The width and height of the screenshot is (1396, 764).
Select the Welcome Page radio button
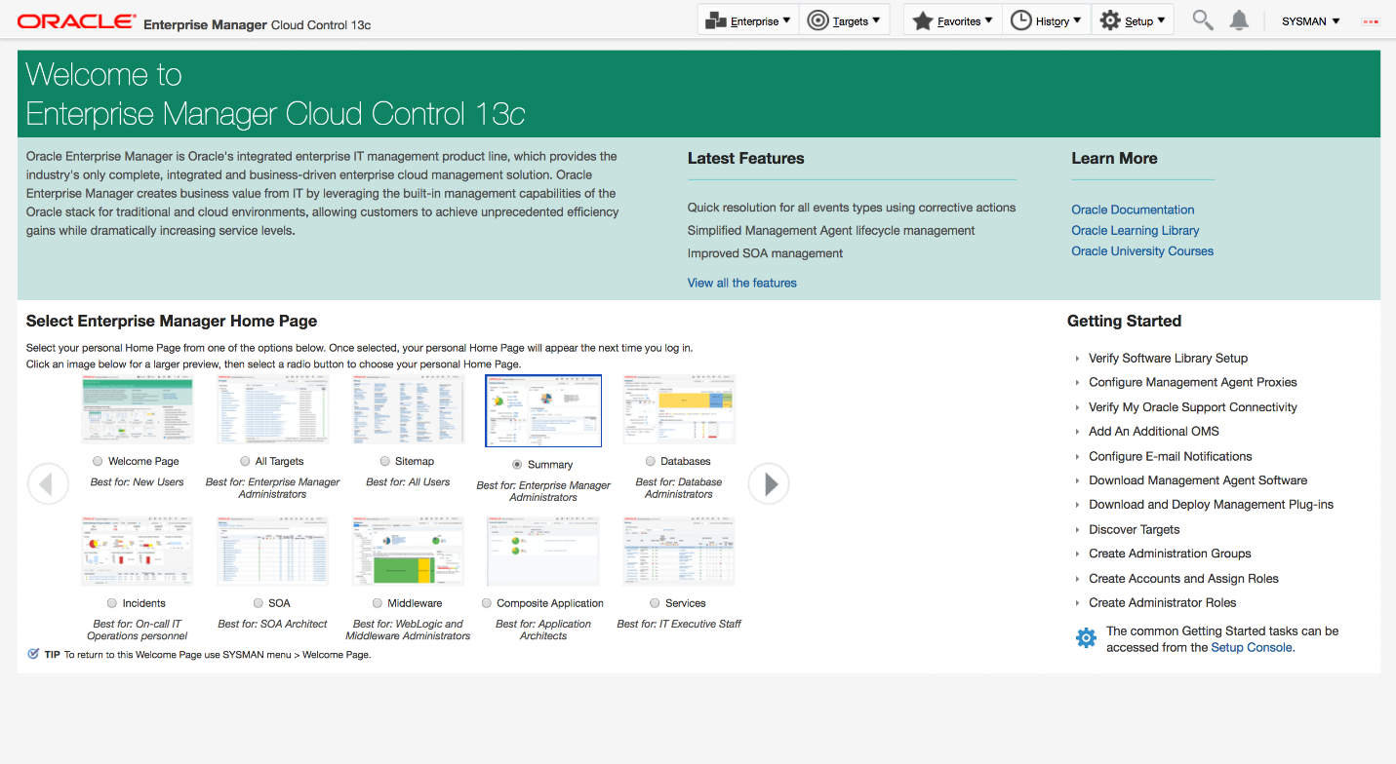pyautogui.click(x=98, y=461)
